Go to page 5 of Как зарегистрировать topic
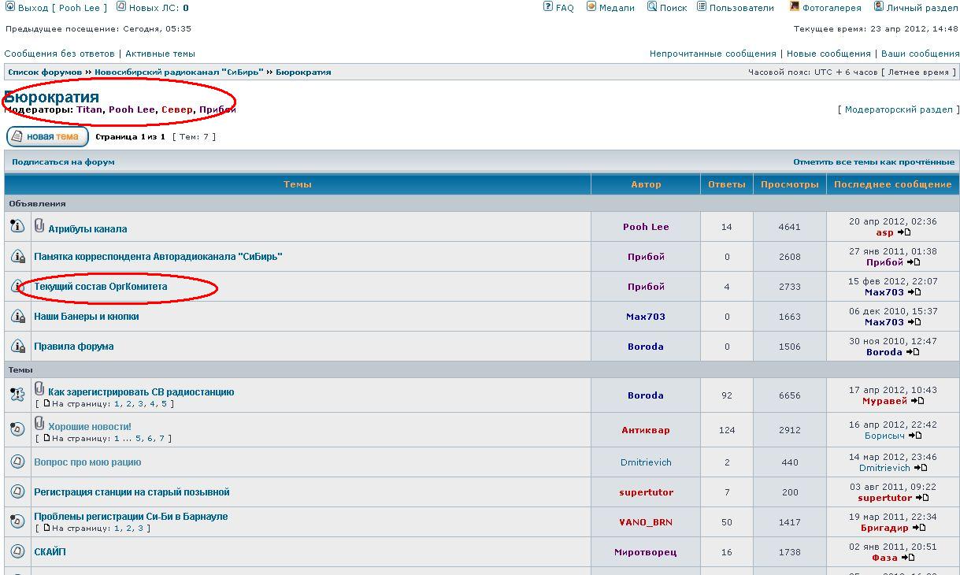Viewport: 960px width, 575px height. pyautogui.click(x=164, y=404)
